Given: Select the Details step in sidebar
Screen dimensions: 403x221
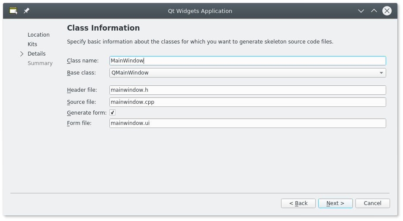Looking at the screenshot, I should [37, 54].
